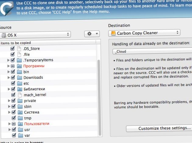Expand the Программы folder tree

pos(8,66)
